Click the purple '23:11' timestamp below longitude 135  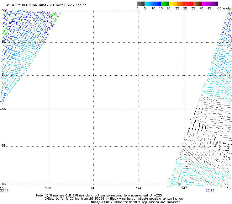click(x=4, y=191)
